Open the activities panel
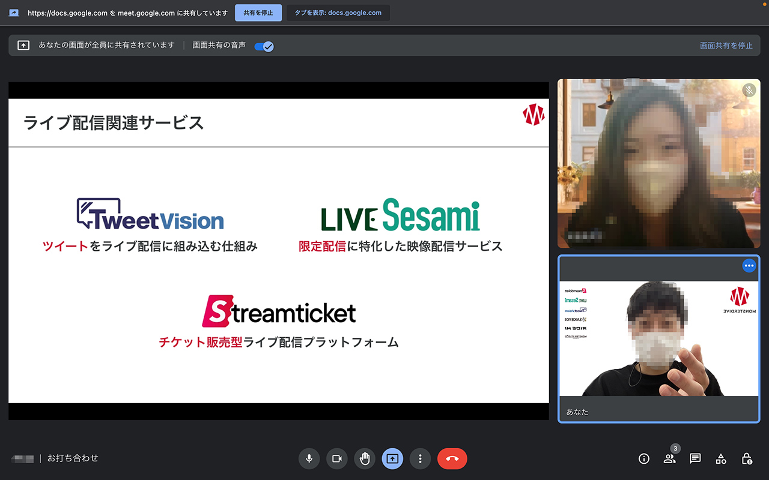 tap(721, 458)
